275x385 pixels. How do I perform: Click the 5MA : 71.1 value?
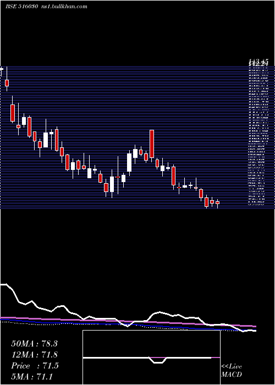point(32,377)
